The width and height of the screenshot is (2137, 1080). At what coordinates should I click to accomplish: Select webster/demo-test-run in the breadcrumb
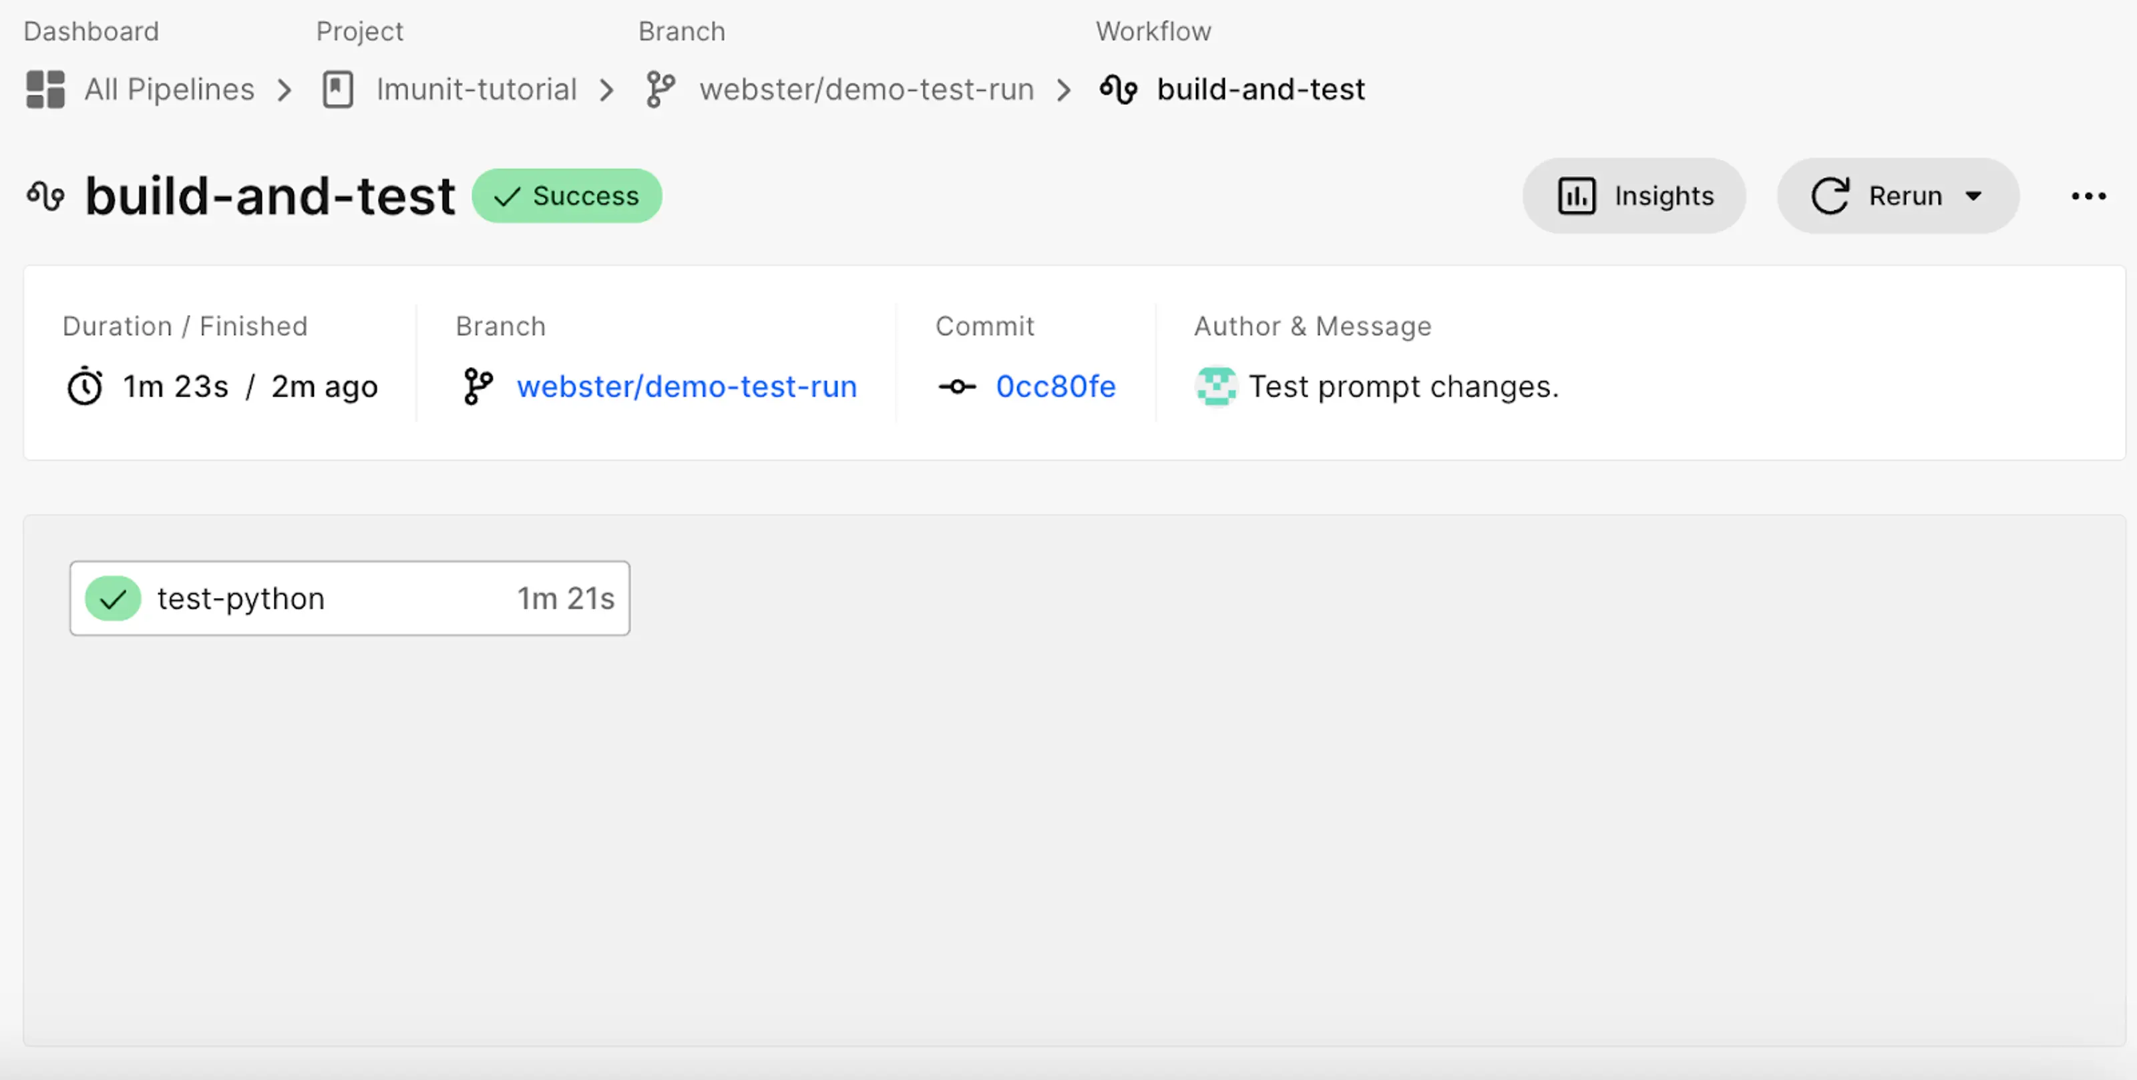tap(866, 89)
